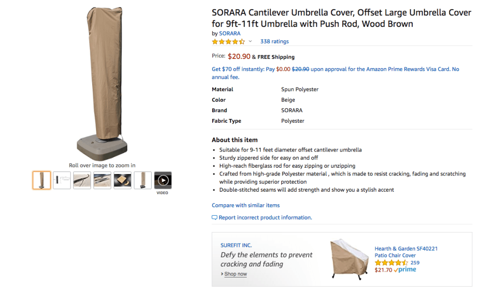Expand the star rating dropdown arrow

click(x=250, y=42)
